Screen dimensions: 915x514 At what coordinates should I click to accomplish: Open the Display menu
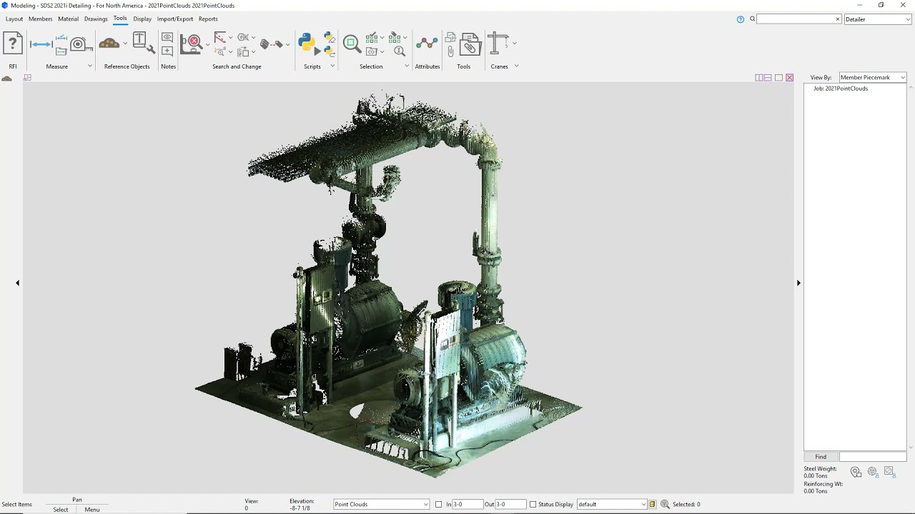[x=142, y=19]
